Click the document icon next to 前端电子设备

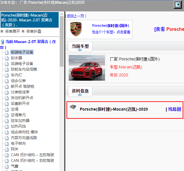(7, 52)
